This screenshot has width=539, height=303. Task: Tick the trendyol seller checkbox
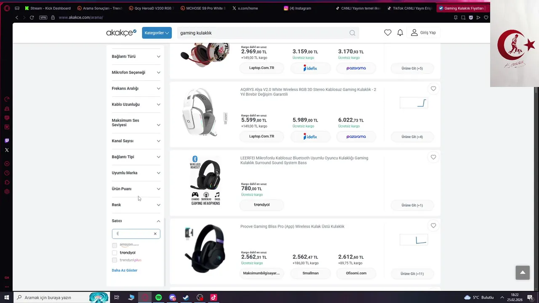click(115, 253)
